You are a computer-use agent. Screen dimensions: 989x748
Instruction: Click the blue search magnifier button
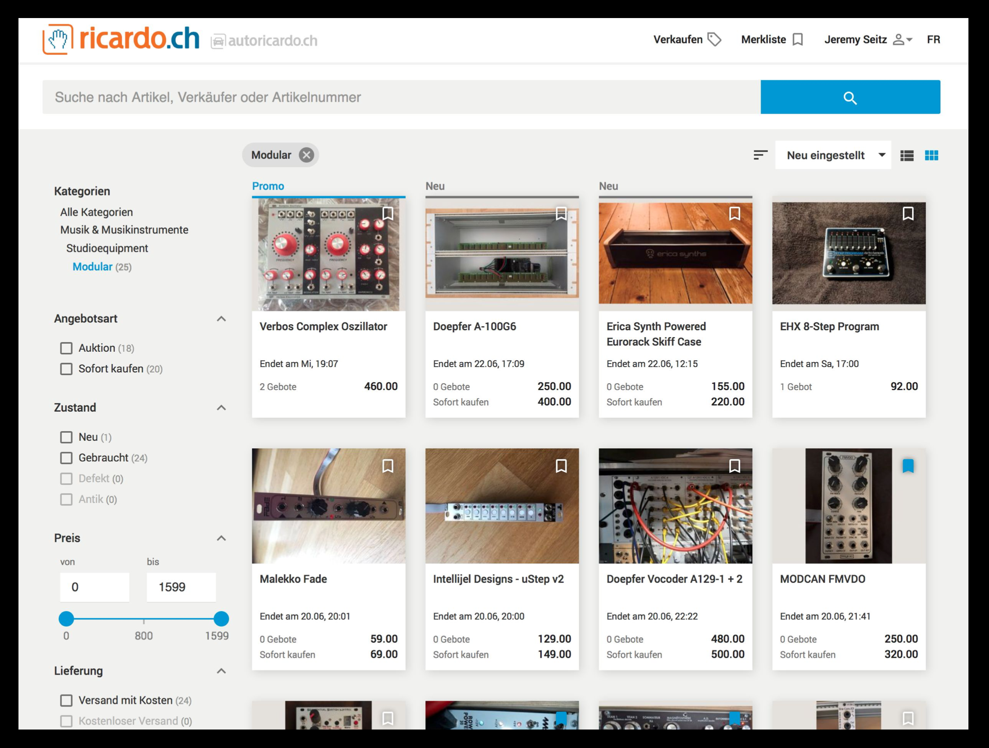(850, 97)
